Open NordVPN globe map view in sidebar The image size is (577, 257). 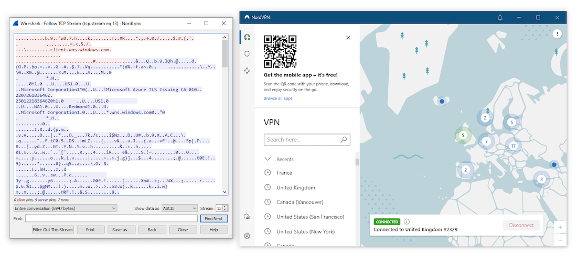[247, 36]
